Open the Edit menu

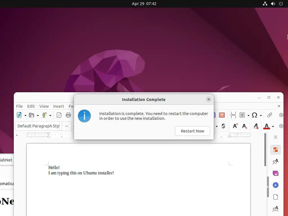click(31, 106)
